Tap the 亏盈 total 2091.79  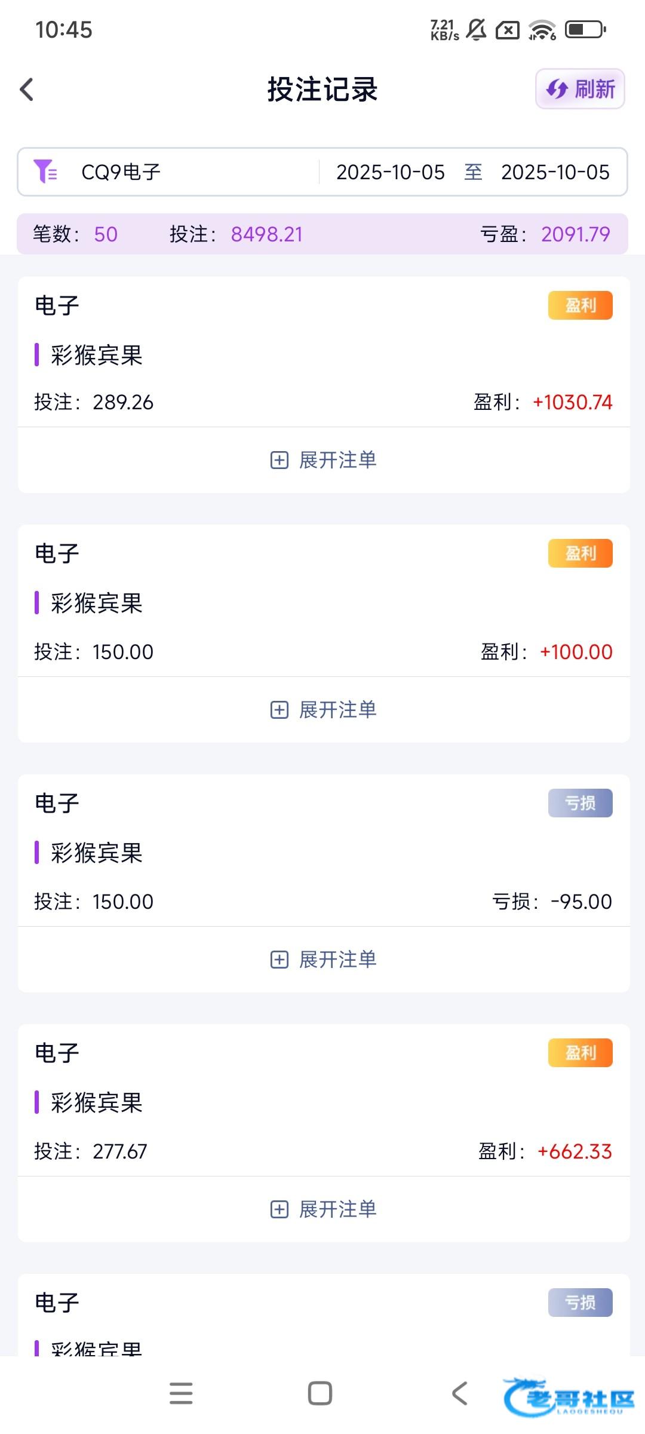coord(575,234)
